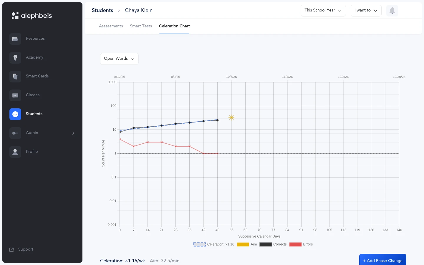Image resolution: width=424 pixels, height=265 pixels.
Task: Open the Classes page
Action: (x=33, y=95)
